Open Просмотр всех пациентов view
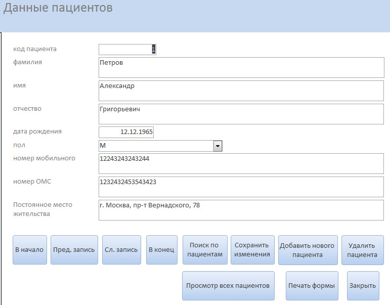This screenshot has height=305, width=390. (228, 286)
